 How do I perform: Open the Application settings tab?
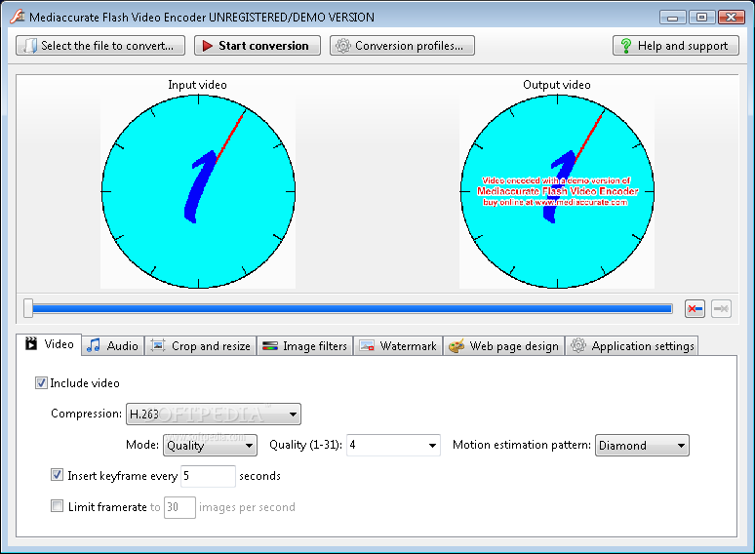point(632,346)
